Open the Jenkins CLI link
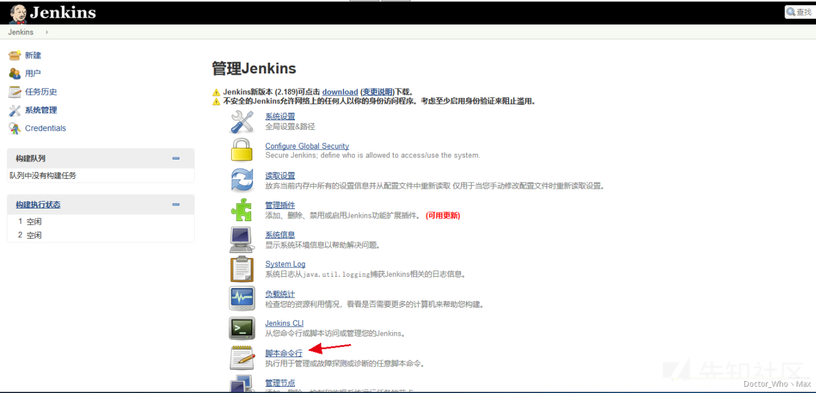Screen dimensions: 816x393 (284, 324)
